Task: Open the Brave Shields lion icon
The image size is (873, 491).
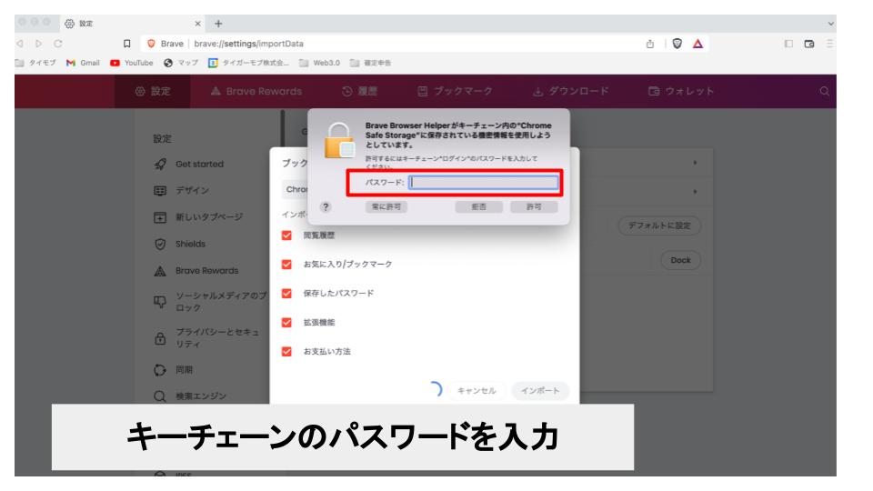Action: pos(677,44)
